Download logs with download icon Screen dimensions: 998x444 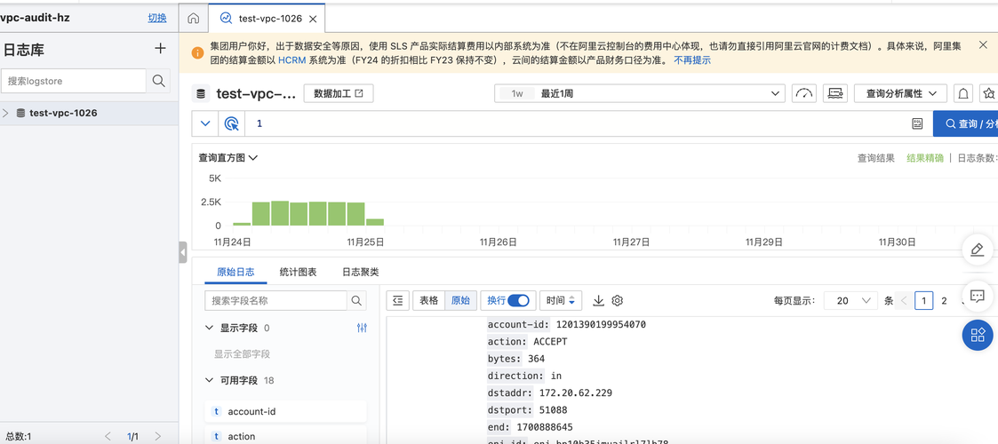point(598,300)
